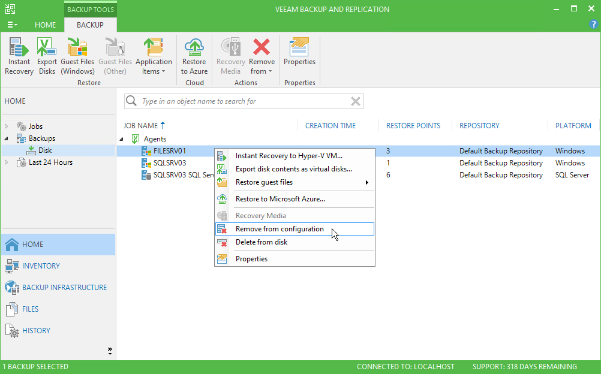Click SUPPORT: 318 DAYS REMAINING status
The width and height of the screenshot is (601, 374).
point(524,367)
